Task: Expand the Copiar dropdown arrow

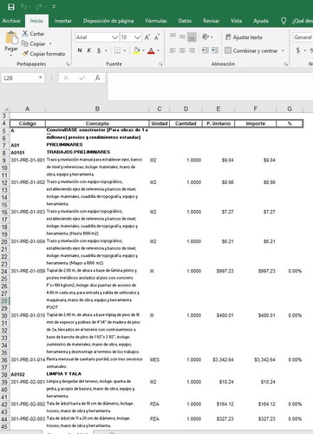Action: coord(50,43)
